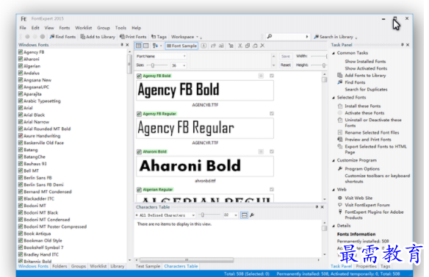Viewport: 429px width, 277px height.
Task: Switch to the Text Sample tab
Action: (148, 266)
